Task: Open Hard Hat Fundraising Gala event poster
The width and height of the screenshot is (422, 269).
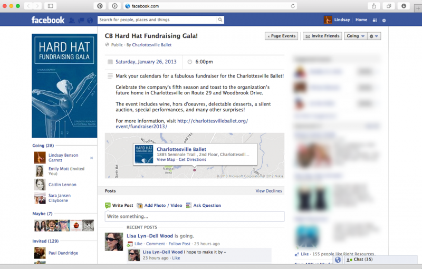Action: tap(64, 86)
